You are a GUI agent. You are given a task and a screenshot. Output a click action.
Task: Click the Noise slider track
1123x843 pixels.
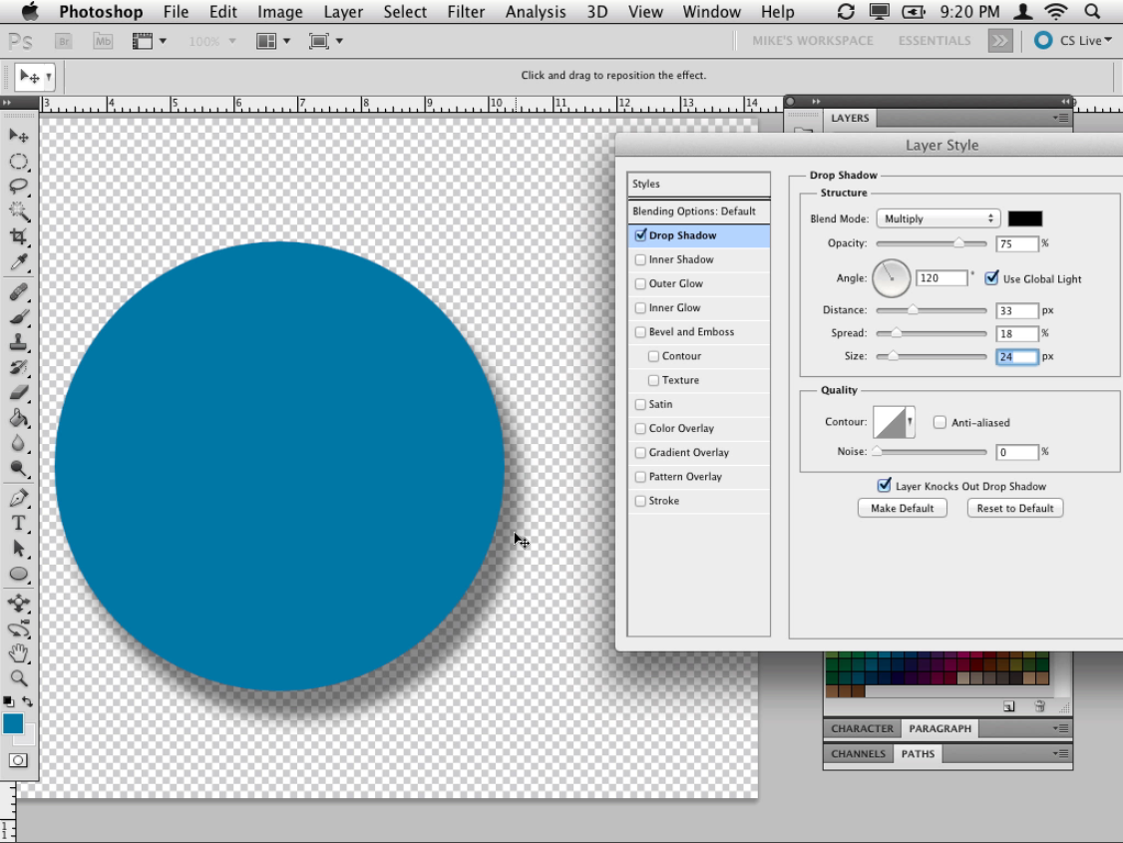[932, 452]
